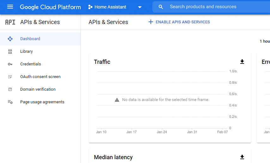Click the Domain verification checkbox icon
The image size is (270, 163).
point(10,89)
